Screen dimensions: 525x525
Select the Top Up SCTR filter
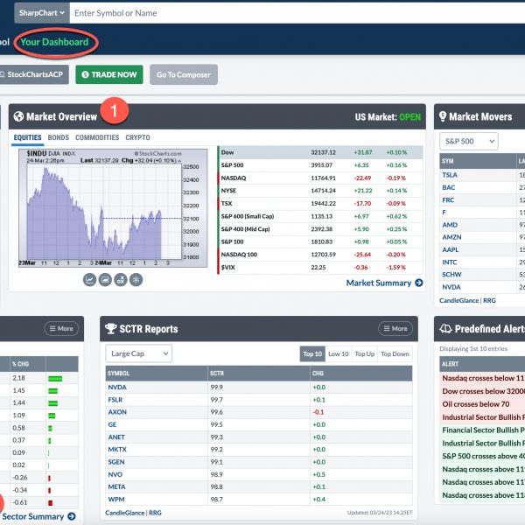365,353
